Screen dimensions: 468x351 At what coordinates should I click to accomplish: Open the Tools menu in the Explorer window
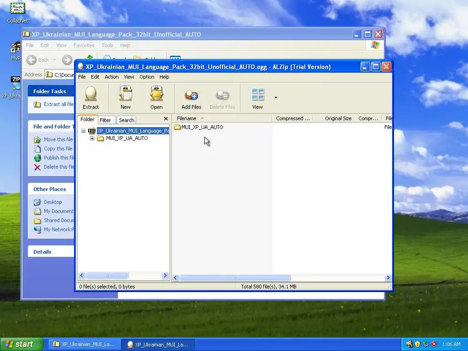coord(107,45)
